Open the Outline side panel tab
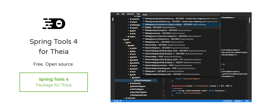 coord(249,20)
